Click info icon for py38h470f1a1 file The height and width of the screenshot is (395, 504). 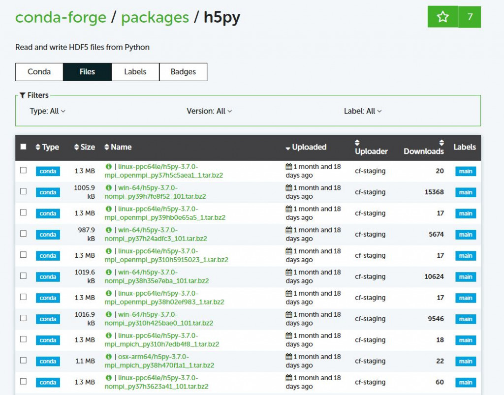pyautogui.click(x=109, y=357)
